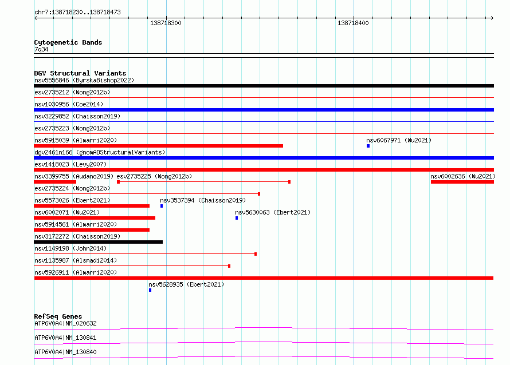Click the 138718300 ruler position label
Screen dimensions: 510x365
(x=166, y=23)
